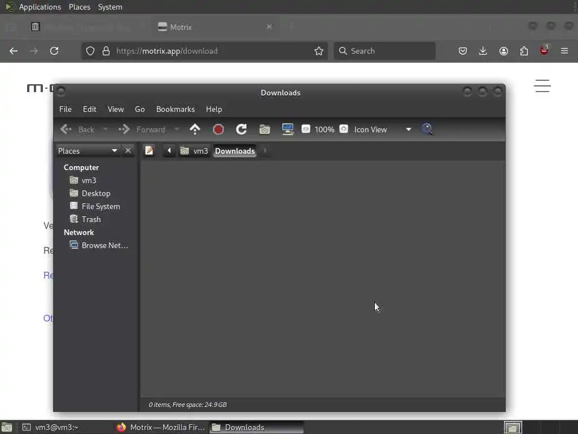The height and width of the screenshot is (434, 578).
Task: Bookmark page with the star icon
Action: coord(319,51)
